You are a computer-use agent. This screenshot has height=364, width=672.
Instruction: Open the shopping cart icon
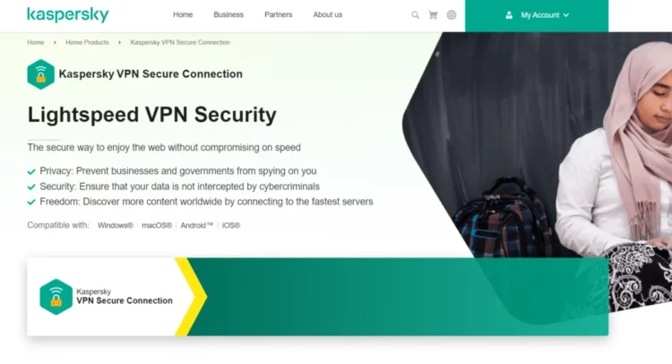(x=433, y=15)
